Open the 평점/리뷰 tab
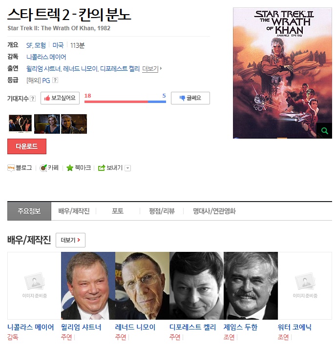336x348 pixels. tap(162, 211)
